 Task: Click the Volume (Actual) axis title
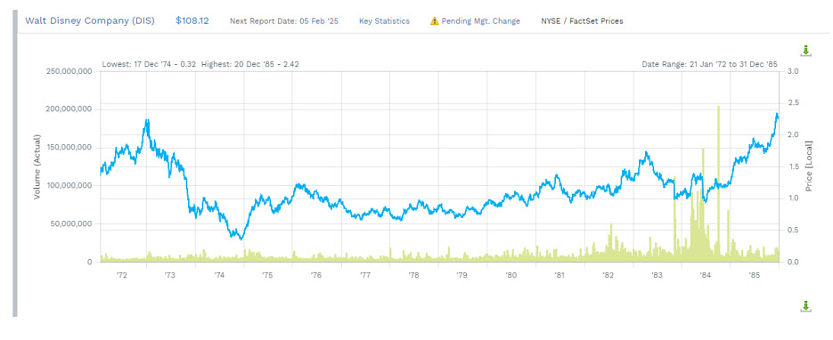pos(37,166)
